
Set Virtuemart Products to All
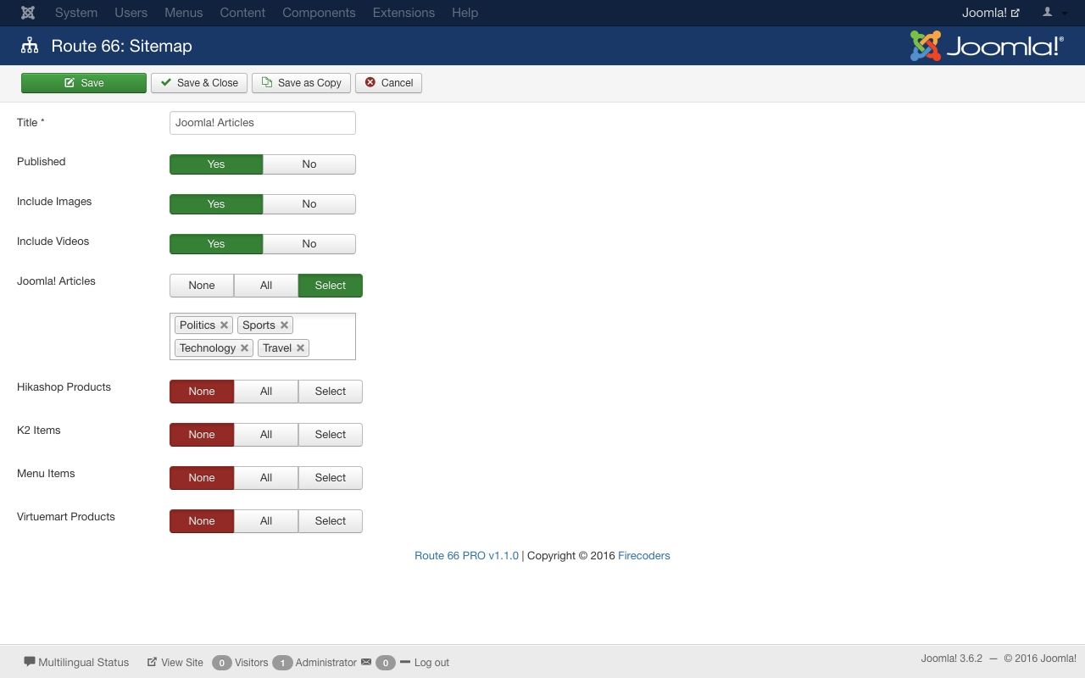(x=266, y=521)
